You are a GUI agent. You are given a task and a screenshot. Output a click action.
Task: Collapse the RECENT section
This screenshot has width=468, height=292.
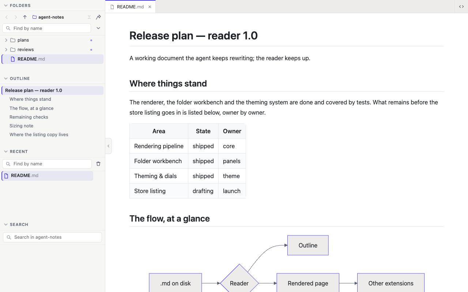click(x=6, y=151)
